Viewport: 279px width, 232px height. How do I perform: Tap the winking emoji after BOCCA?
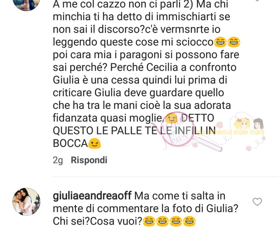[95, 144]
